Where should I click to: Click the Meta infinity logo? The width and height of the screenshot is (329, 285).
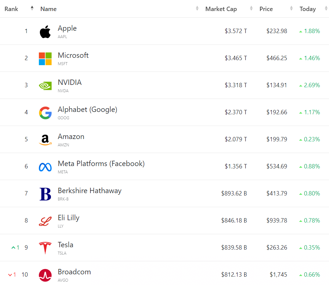point(45,167)
